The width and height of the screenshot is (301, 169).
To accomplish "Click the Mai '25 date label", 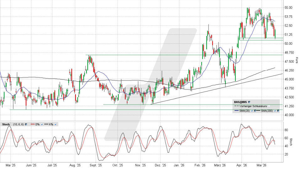I will (x=10, y=165).
